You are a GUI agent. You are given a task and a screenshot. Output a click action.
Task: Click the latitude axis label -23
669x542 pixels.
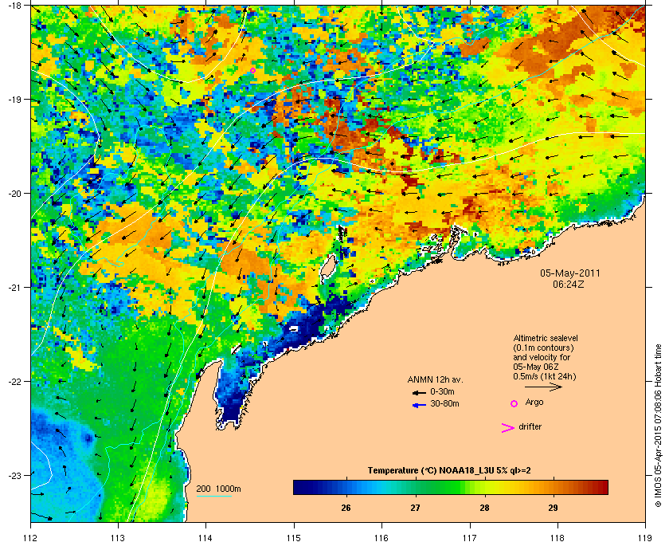14,475
